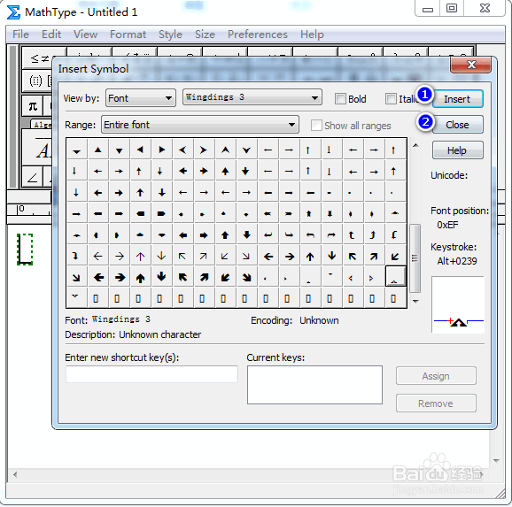Click the pi symbol button in MathType
This screenshot has height=507, width=512.
point(33,106)
